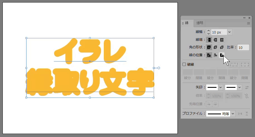Click the first 間隔 gap field
255x137 pixels.
pyautogui.click(x=199, y=72)
